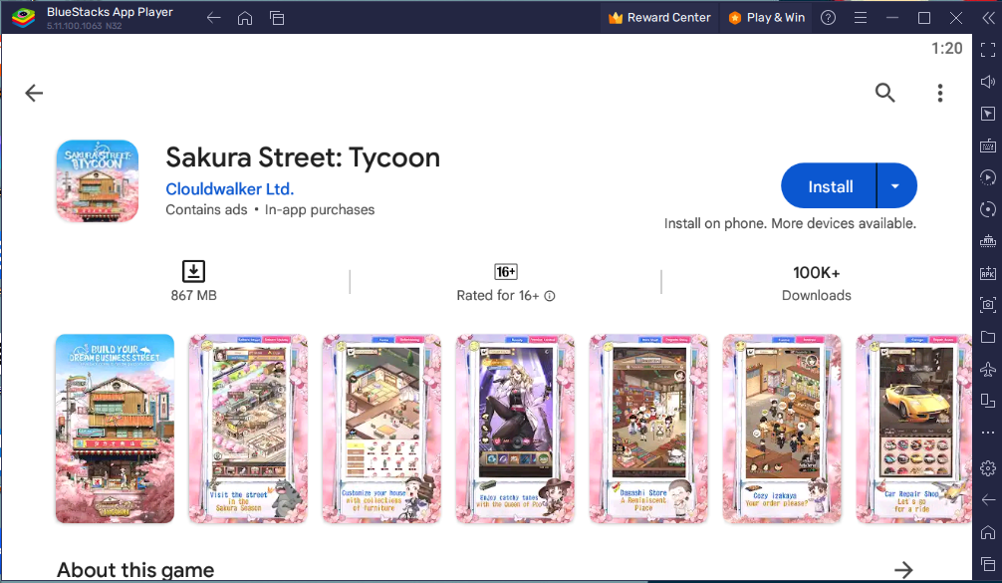The image size is (1002, 583).
Task: Toggle the airplane icon in sidebar
Action: [x=988, y=369]
